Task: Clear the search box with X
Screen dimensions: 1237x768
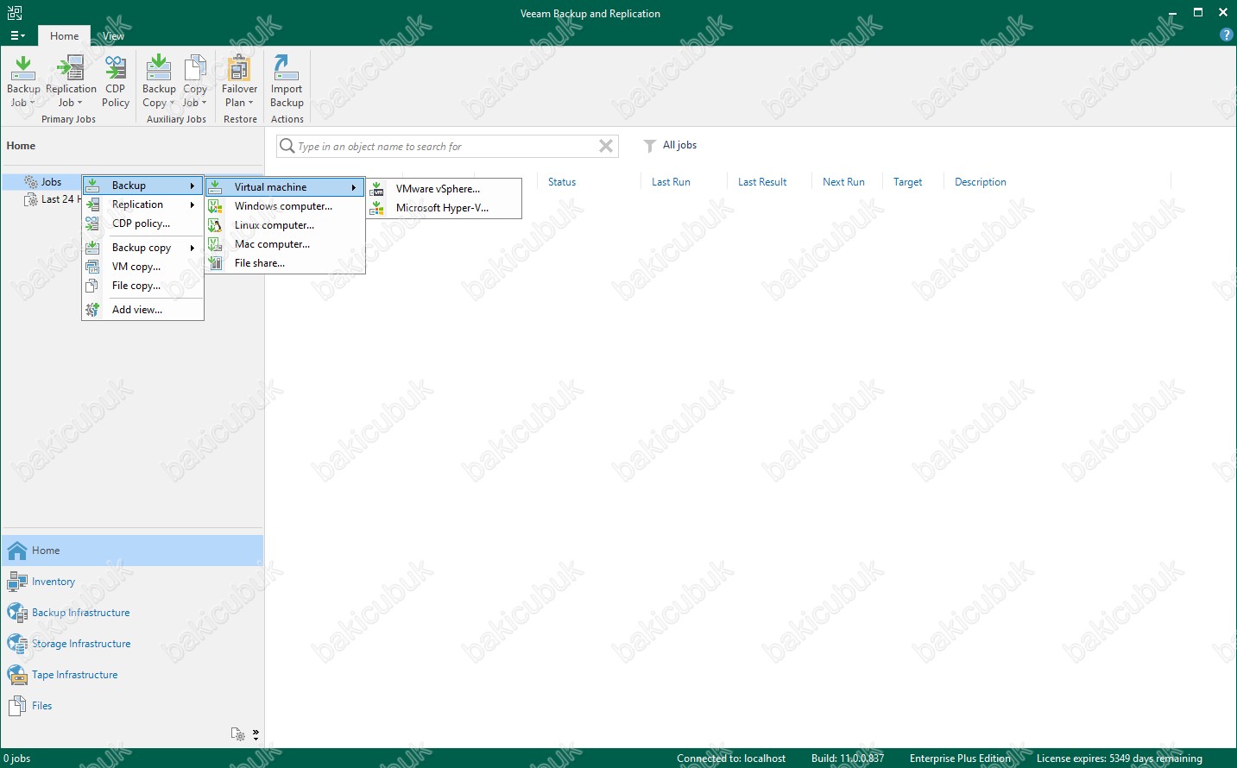Action: pos(606,146)
